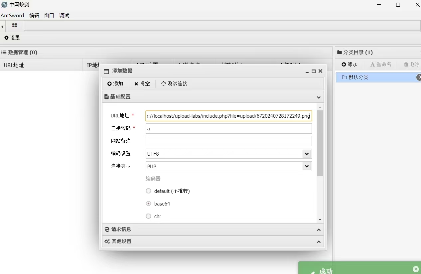Click the 添加 button in 添加数据 dialog
The width and height of the screenshot is (421, 274).
tap(115, 84)
